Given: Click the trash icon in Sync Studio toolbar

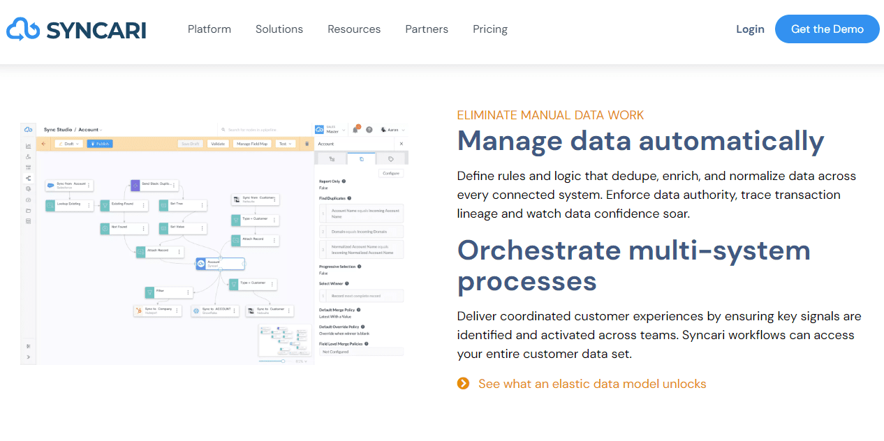Looking at the screenshot, I should 307,144.
